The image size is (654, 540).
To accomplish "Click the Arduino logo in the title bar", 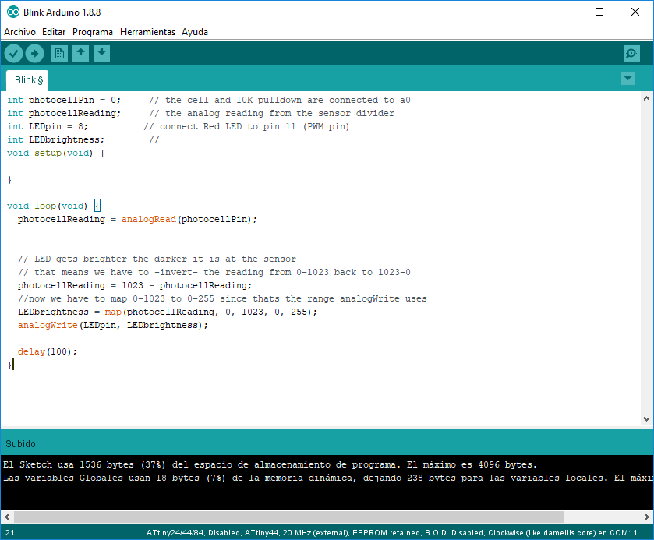I will [13, 12].
